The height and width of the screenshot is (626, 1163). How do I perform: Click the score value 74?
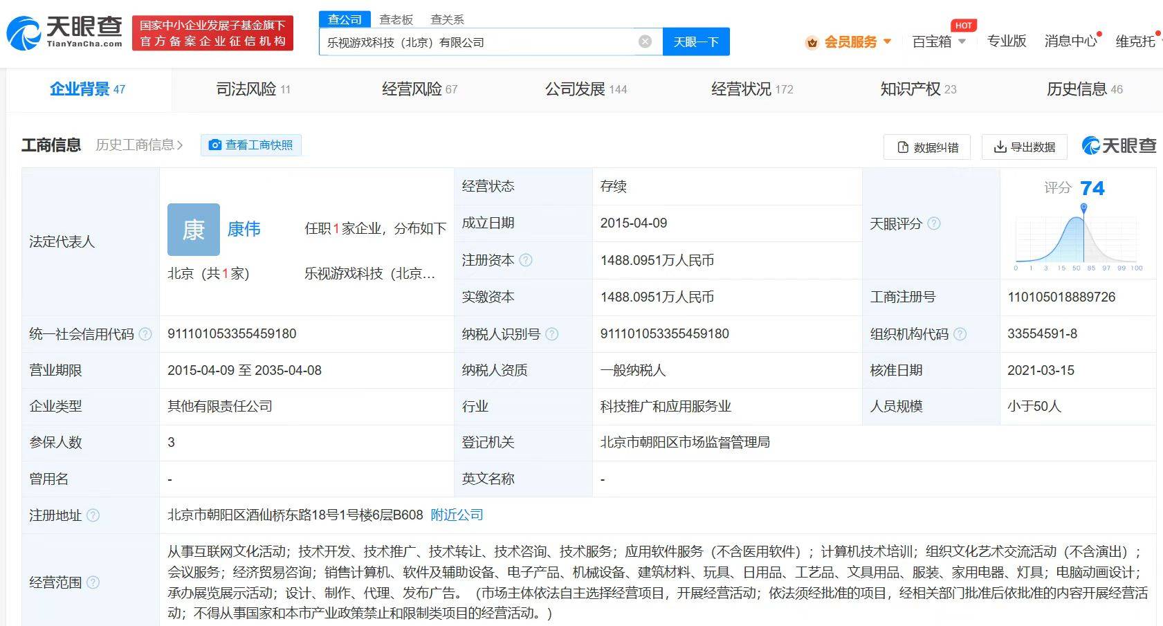click(1092, 188)
